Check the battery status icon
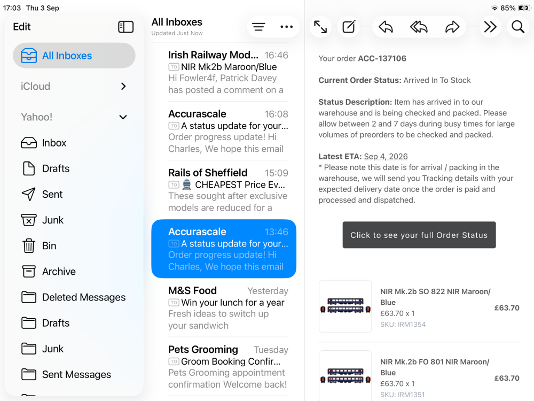This screenshot has width=534, height=401. pos(524,8)
